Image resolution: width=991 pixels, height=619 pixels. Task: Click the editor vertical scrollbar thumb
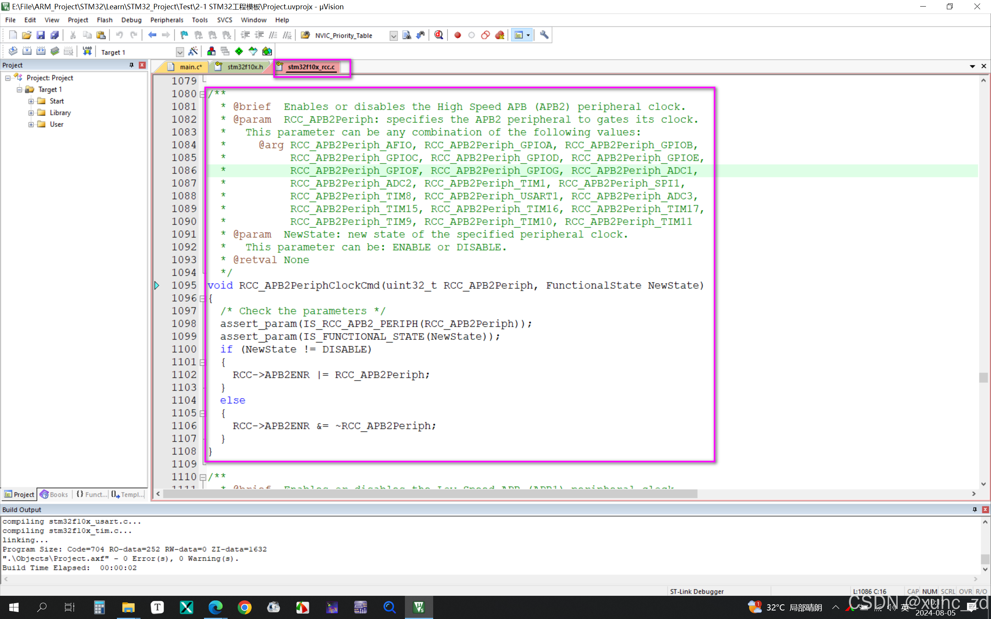coord(984,378)
